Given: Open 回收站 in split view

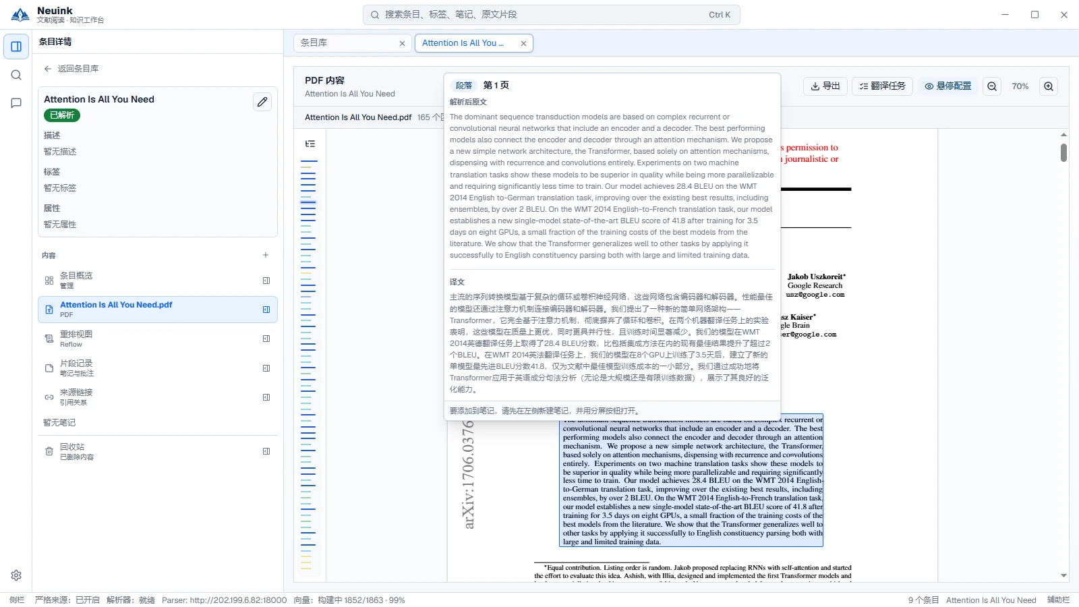Looking at the screenshot, I should (266, 451).
